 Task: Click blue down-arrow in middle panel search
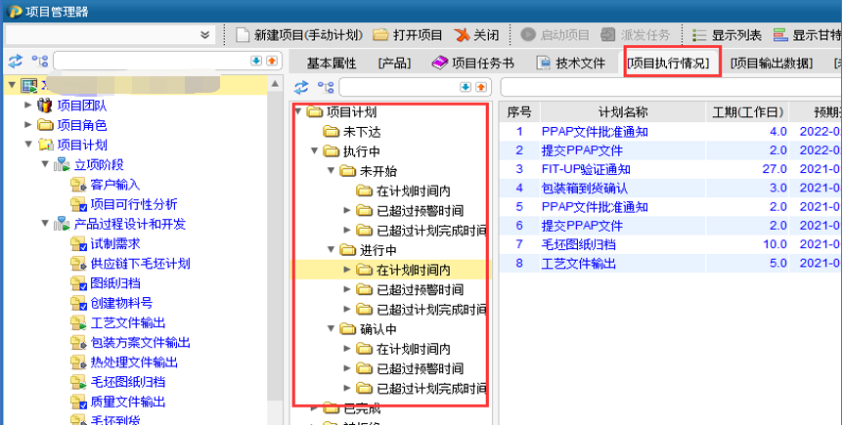click(466, 87)
